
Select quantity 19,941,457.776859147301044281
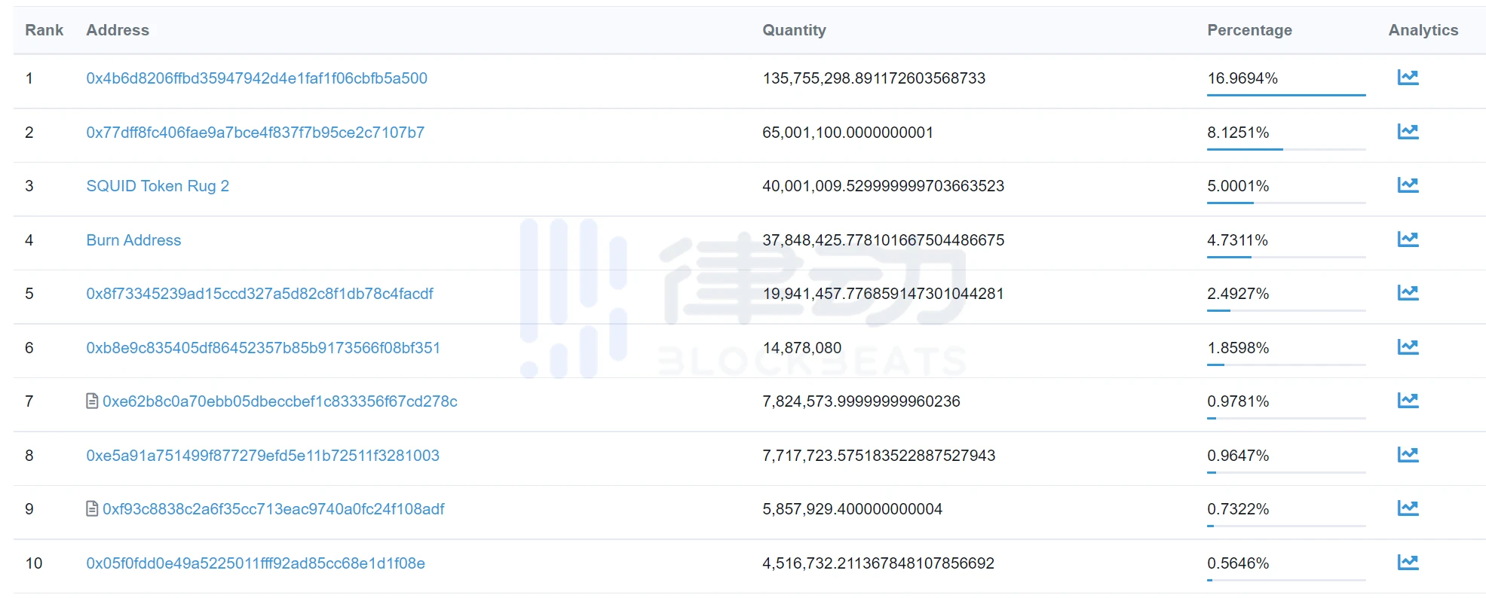tap(883, 294)
